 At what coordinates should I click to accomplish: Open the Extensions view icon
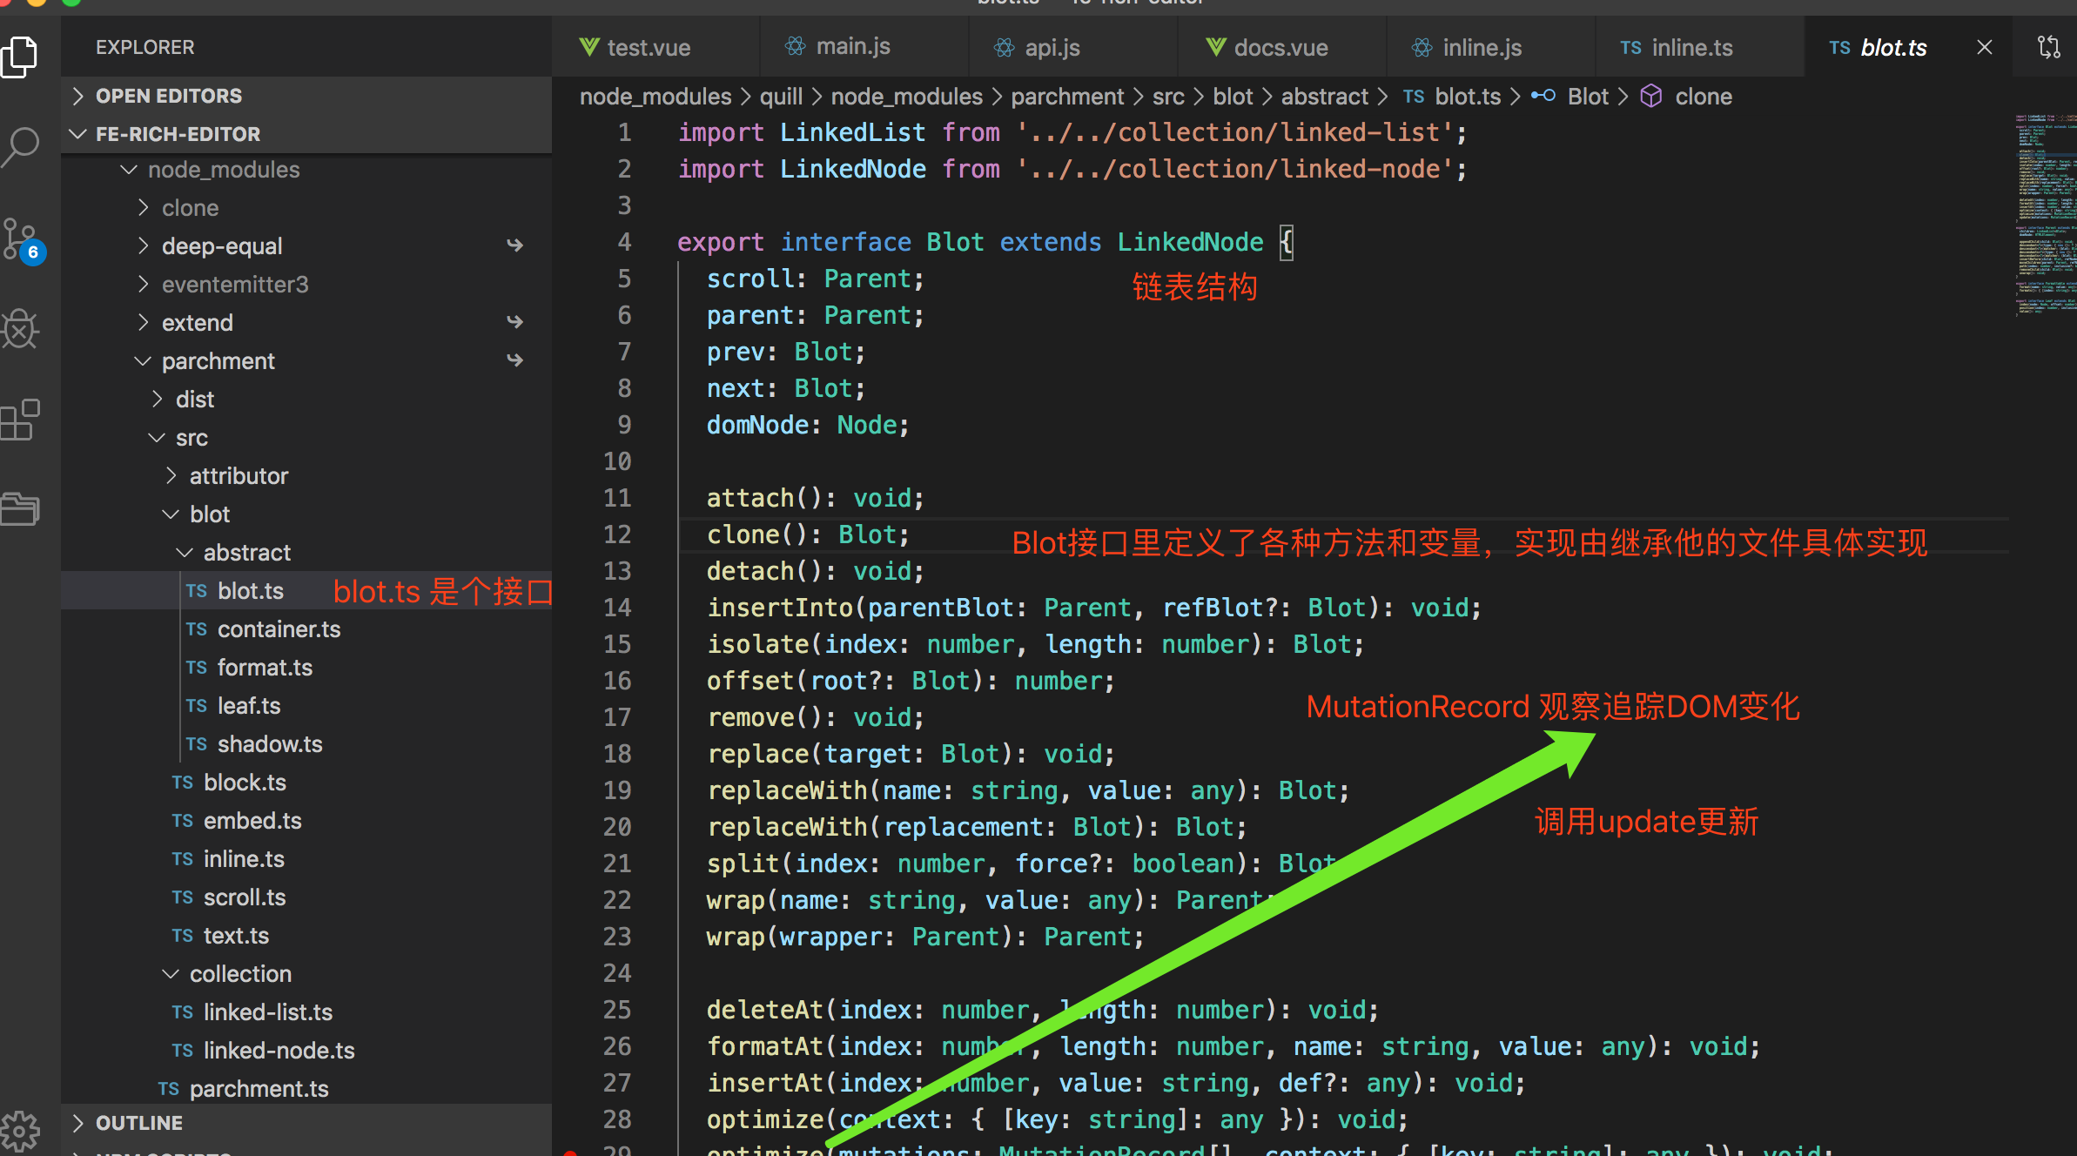click(x=21, y=420)
